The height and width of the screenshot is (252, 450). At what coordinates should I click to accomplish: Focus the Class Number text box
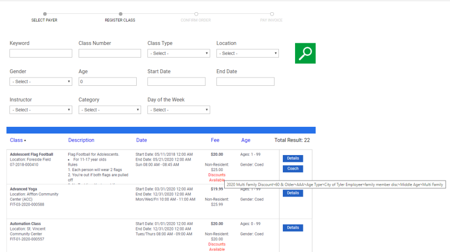pyautogui.click(x=110, y=53)
